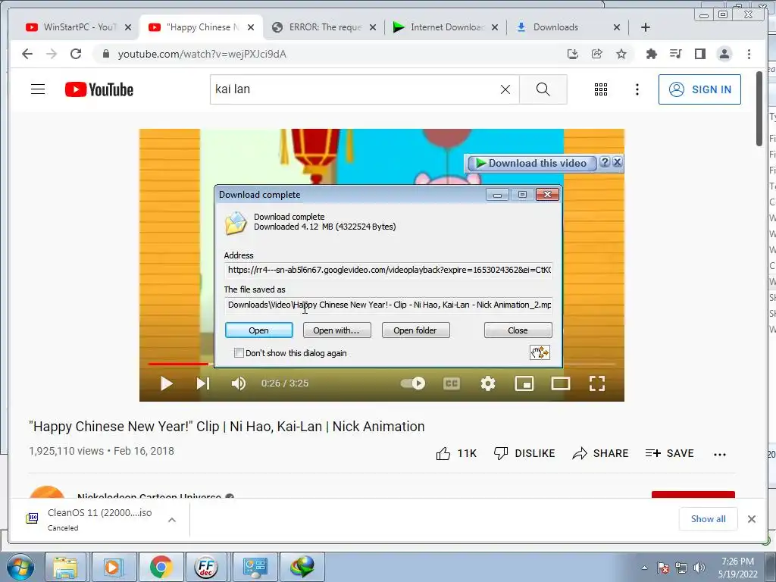Open the Chrome profile avatar

point(724,54)
